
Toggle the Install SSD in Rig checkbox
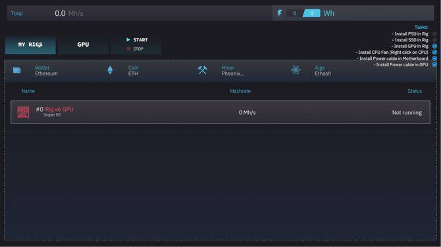click(434, 40)
